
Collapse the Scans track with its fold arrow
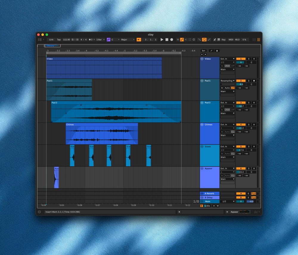tap(202, 147)
